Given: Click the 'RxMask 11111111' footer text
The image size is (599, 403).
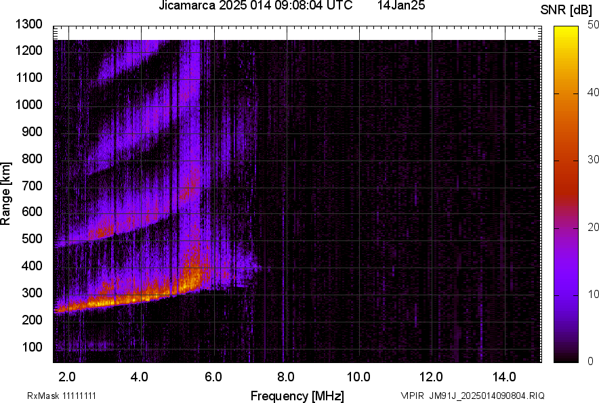Looking at the screenshot, I should (x=62, y=396).
